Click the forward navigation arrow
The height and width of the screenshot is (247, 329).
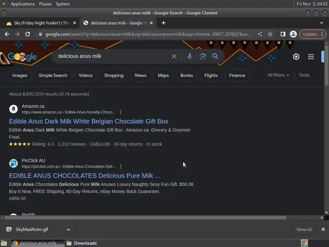[x=17, y=34]
